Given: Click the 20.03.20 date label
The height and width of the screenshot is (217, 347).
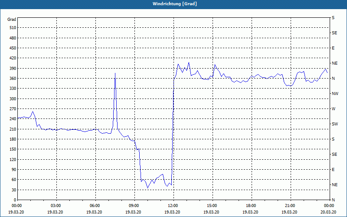Looking at the screenshot, I should tap(328, 212).
